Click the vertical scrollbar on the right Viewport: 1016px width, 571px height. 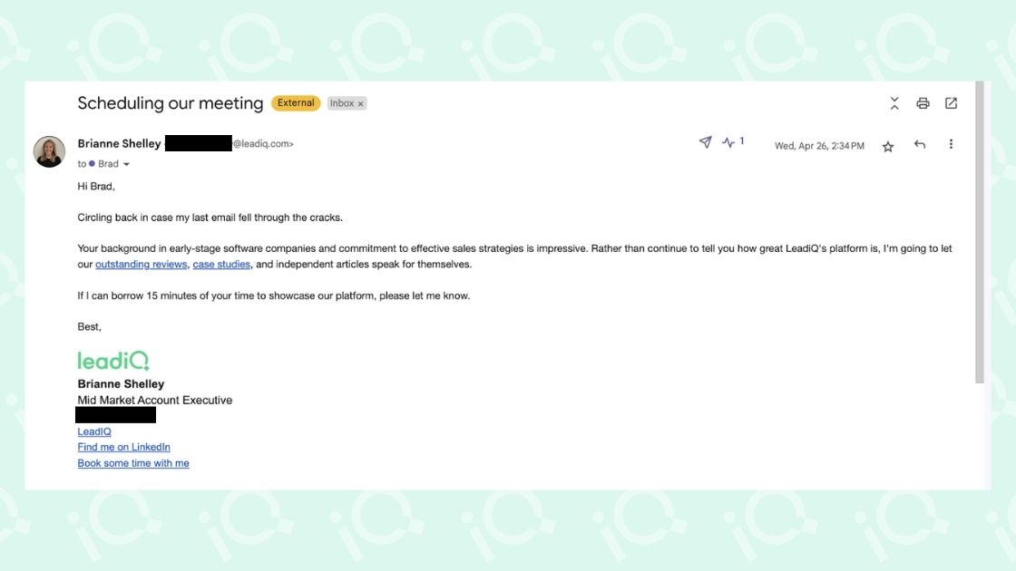[979, 232]
